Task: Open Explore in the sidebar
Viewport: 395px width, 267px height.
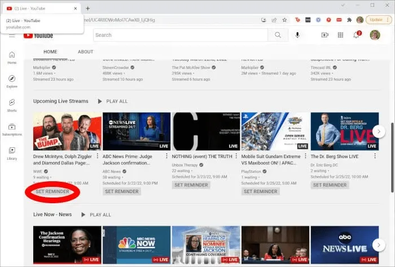Action: [12, 82]
